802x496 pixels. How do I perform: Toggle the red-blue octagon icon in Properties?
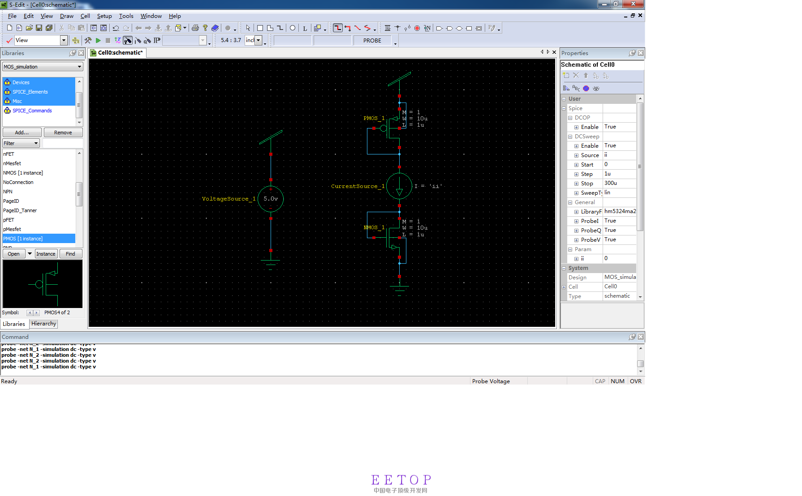[586, 89]
